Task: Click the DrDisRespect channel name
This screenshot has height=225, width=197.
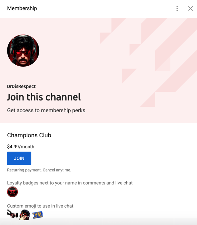Action: pos(21,86)
